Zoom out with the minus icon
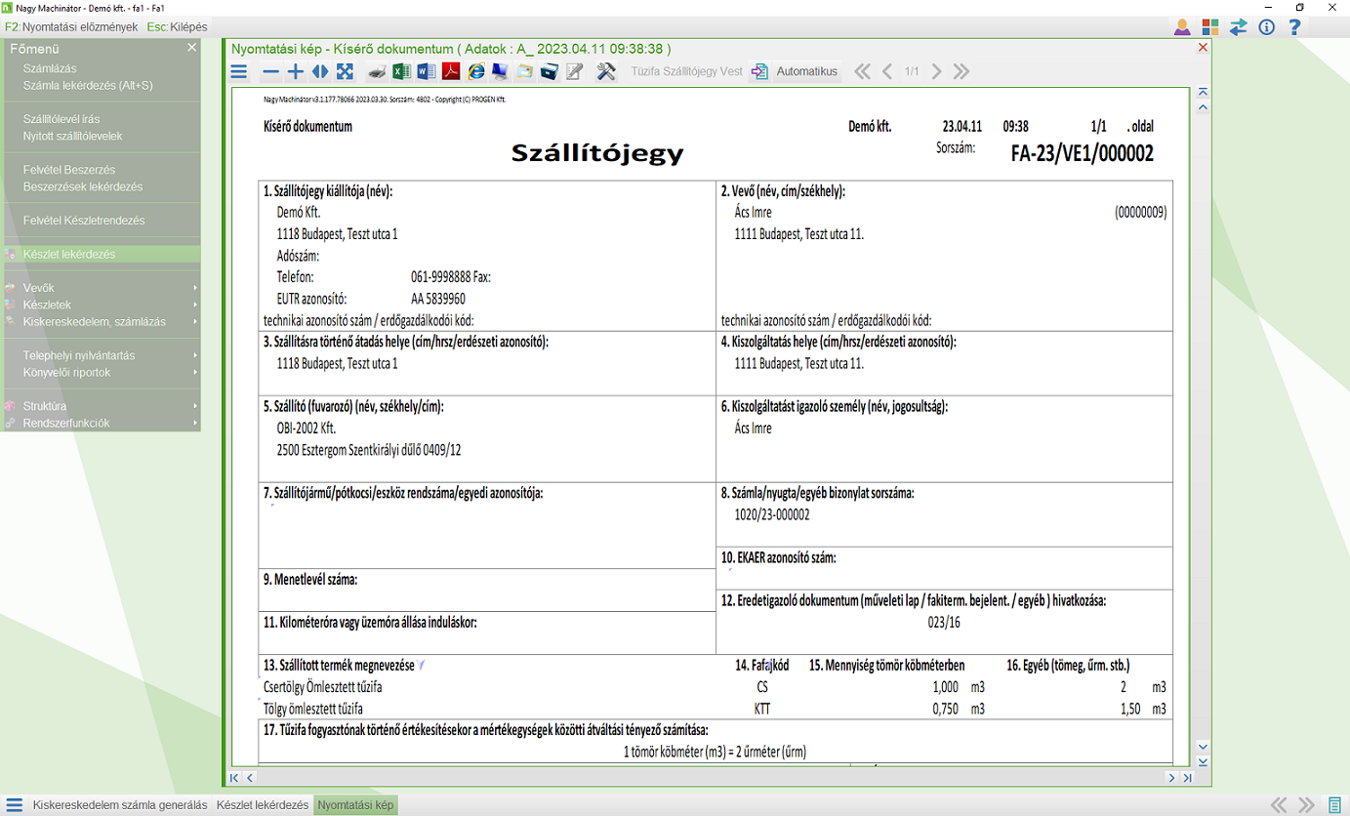Image resolution: width=1350 pixels, height=816 pixels. pos(270,71)
